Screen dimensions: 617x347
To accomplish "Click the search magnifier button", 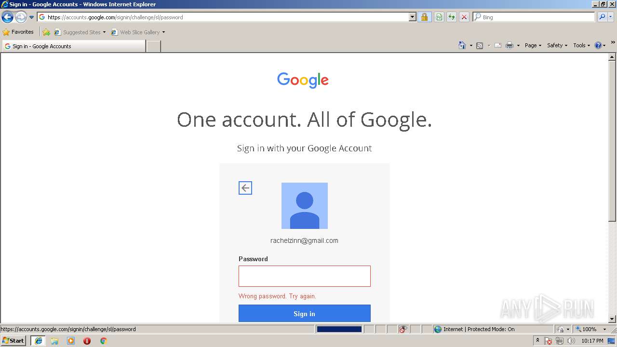I will [x=602, y=17].
